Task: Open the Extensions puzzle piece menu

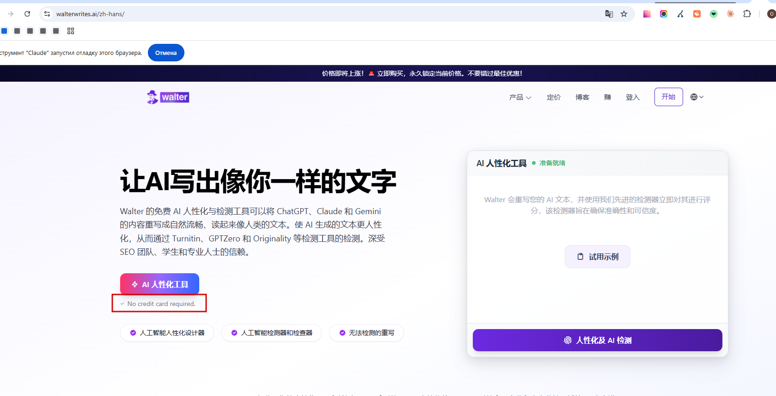Action: point(747,14)
